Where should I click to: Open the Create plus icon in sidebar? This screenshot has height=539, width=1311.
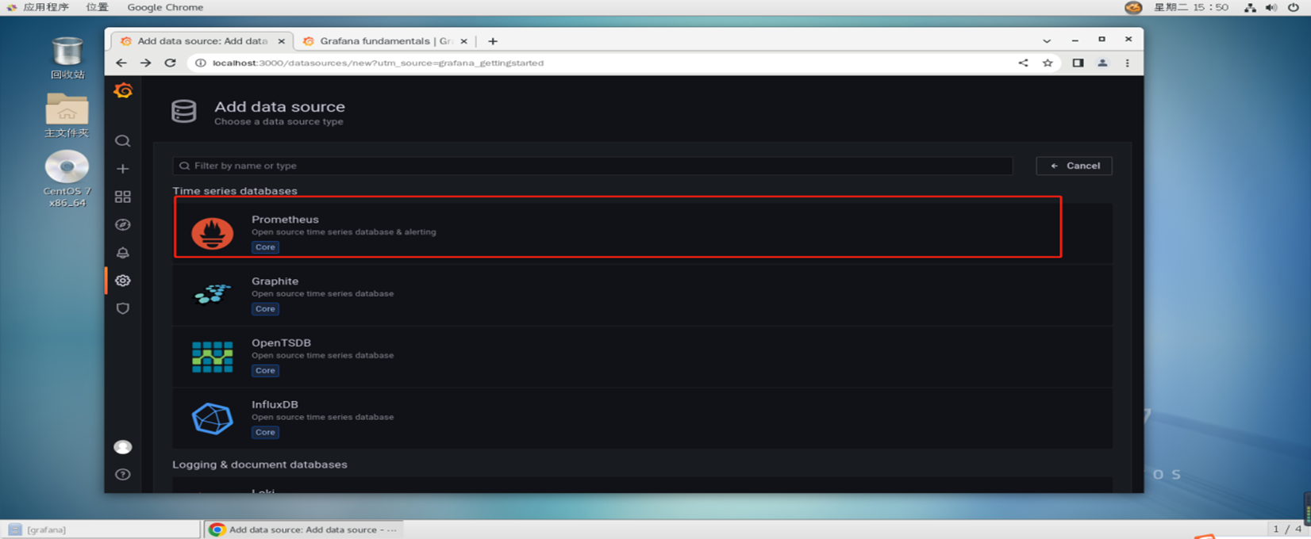tap(123, 169)
